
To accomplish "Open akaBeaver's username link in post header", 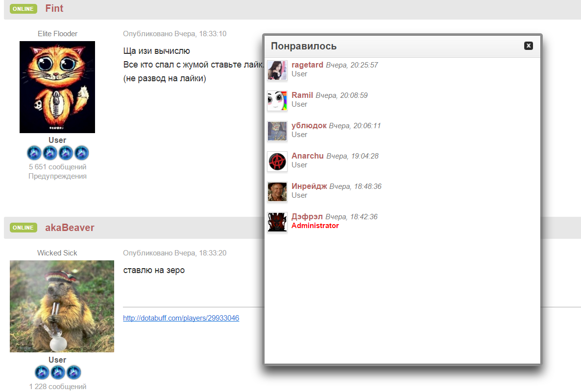I will [x=70, y=228].
